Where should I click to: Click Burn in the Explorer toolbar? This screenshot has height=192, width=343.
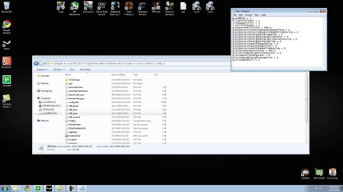pyautogui.click(x=72, y=69)
